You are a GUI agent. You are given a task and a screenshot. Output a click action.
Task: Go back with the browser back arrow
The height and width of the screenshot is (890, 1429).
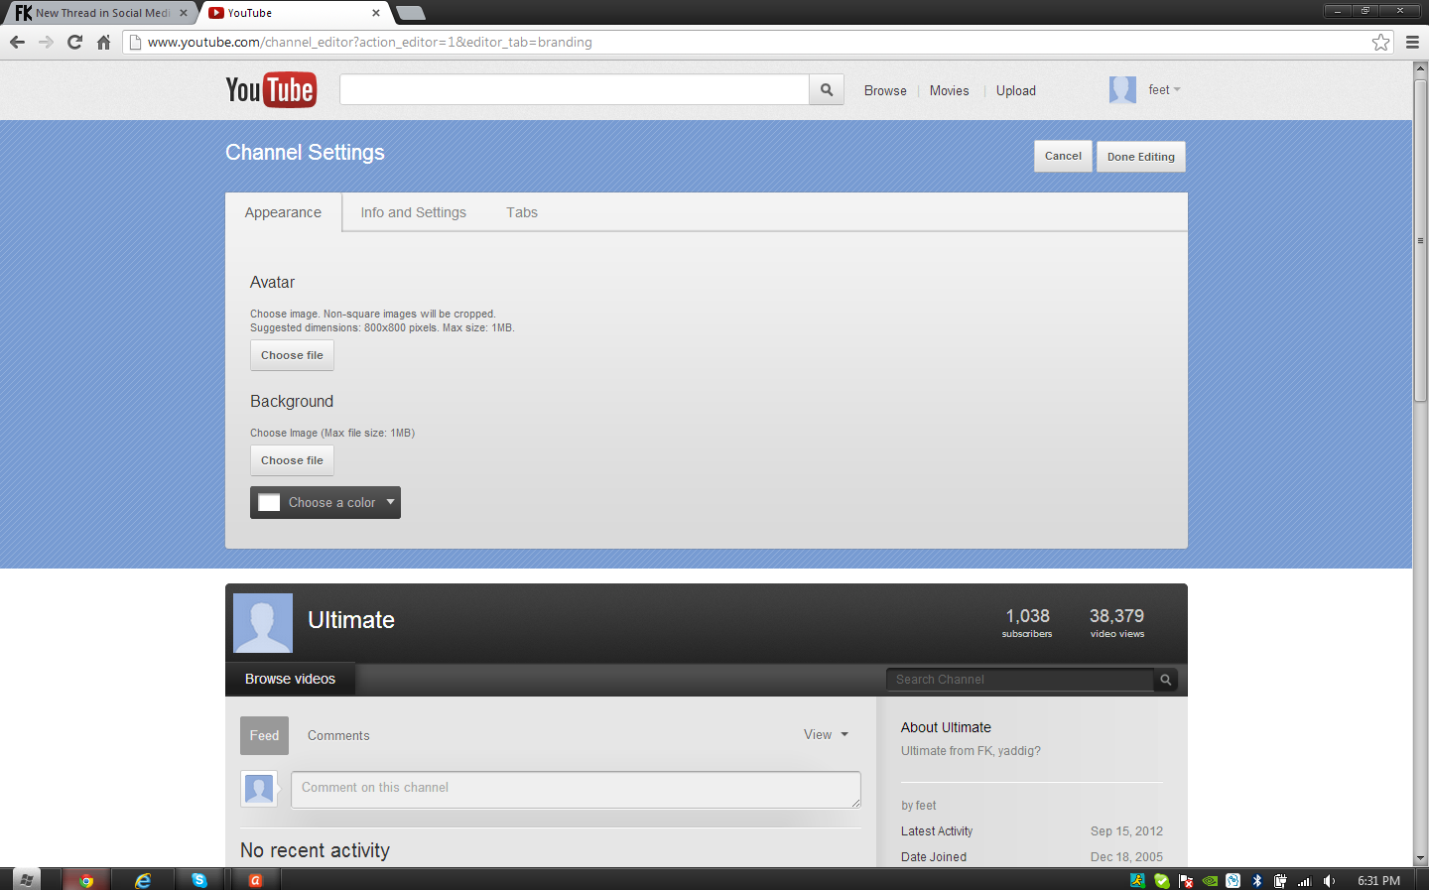[x=17, y=42]
